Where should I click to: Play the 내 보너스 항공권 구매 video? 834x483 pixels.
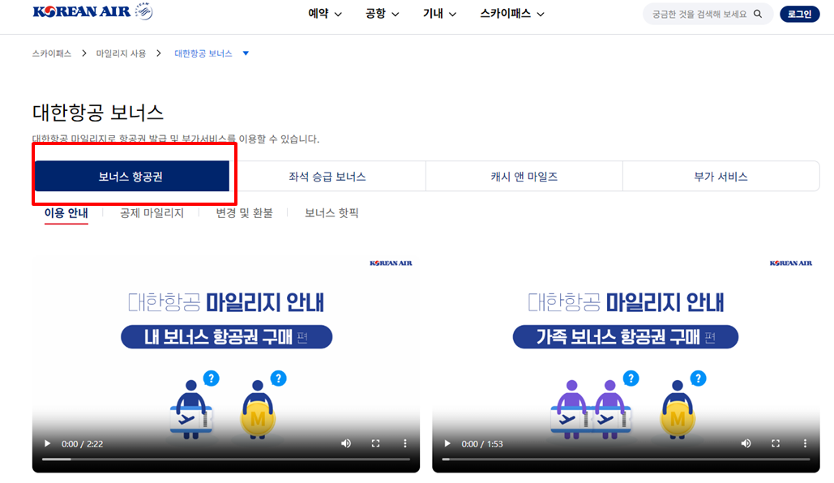coord(46,443)
